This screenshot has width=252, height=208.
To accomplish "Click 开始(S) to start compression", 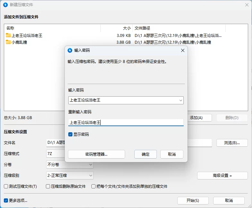I will point(193,200).
